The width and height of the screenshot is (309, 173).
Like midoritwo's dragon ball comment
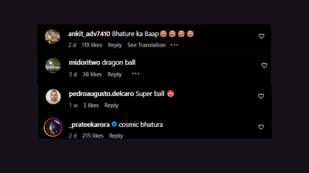[x=264, y=66]
